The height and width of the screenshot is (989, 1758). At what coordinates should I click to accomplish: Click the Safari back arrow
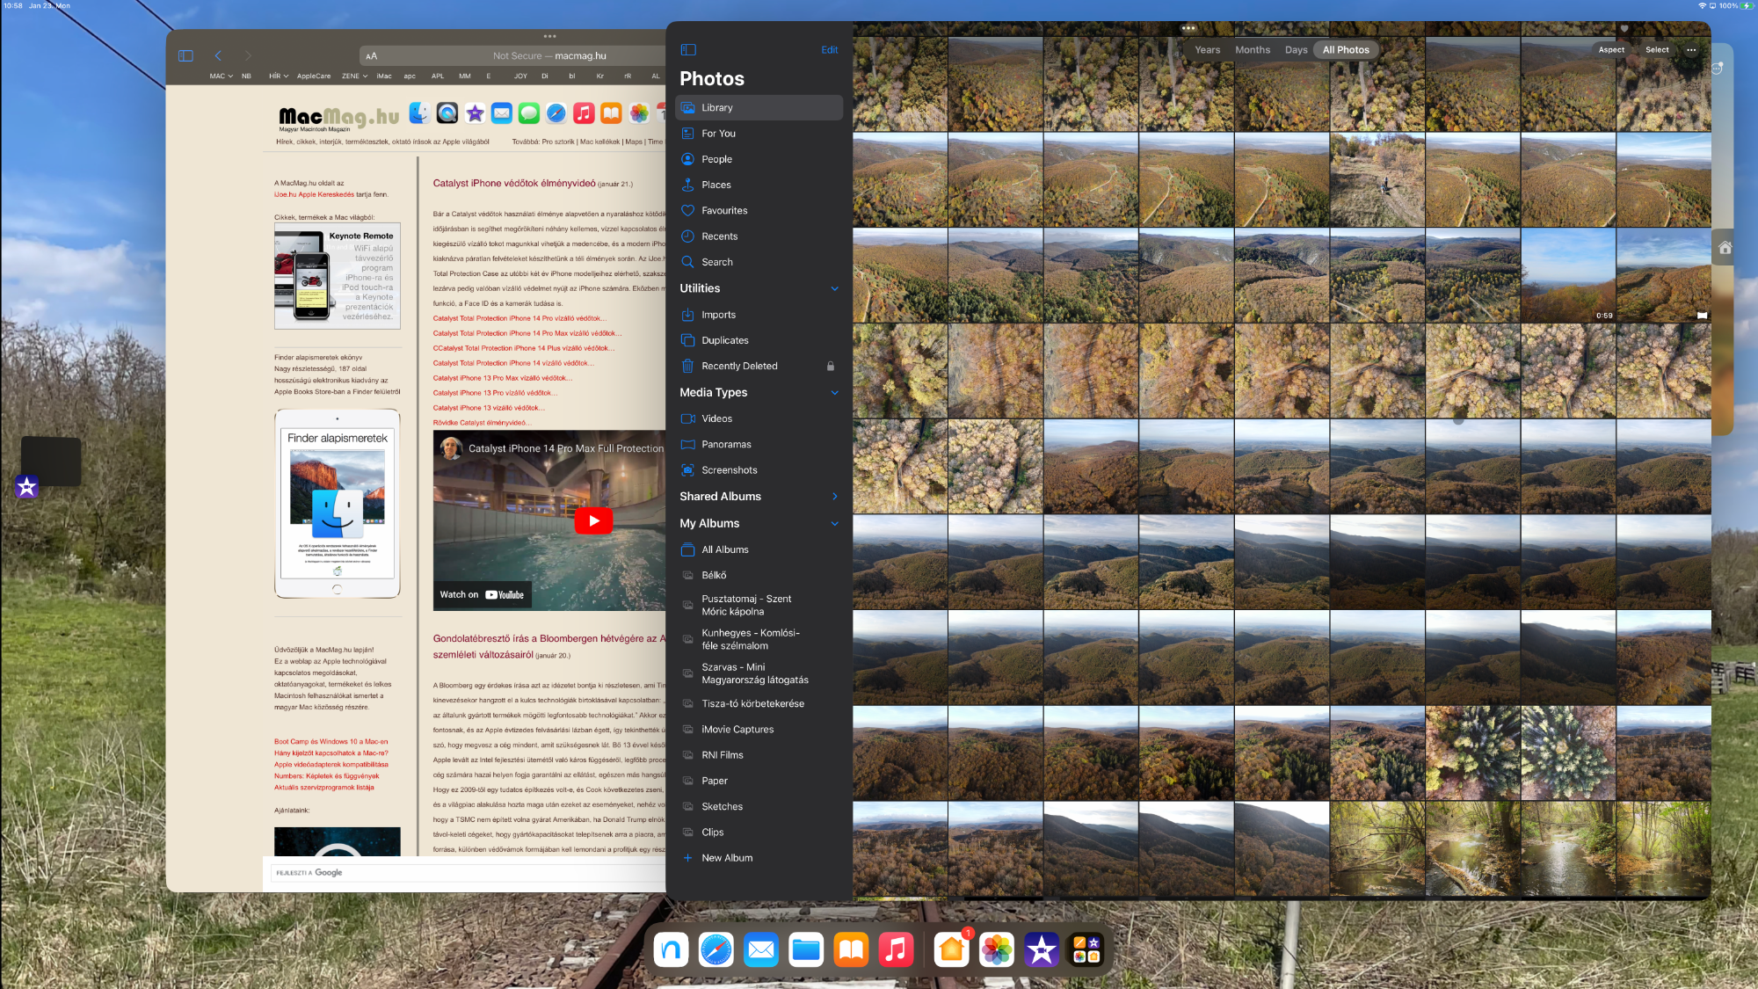click(x=218, y=55)
